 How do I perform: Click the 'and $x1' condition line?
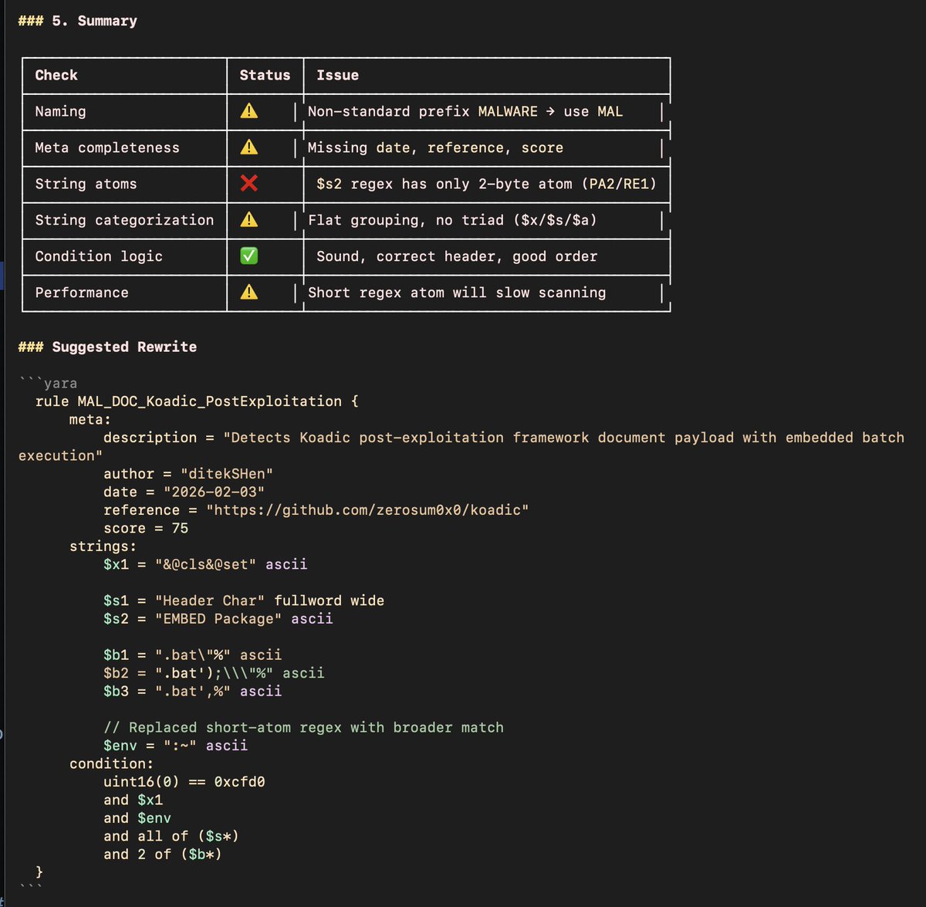coord(133,800)
